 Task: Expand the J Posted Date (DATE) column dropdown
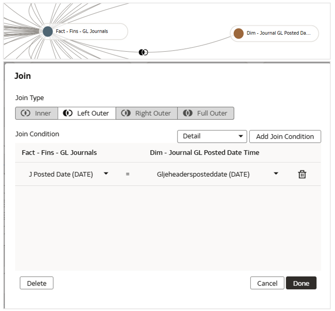point(106,174)
